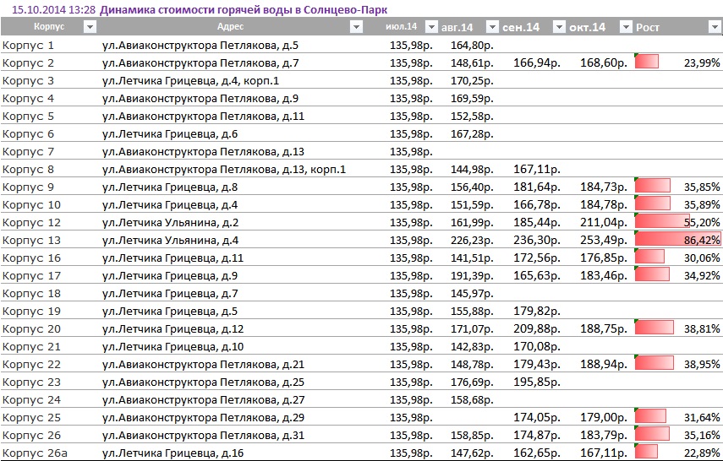The width and height of the screenshot is (723, 461).
Task: Select the cell with 179,00р.
Action: coord(604,417)
